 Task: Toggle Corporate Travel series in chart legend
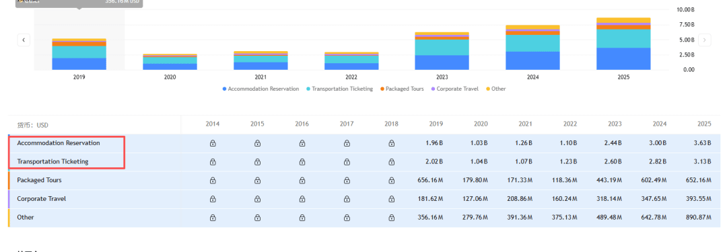coord(455,89)
